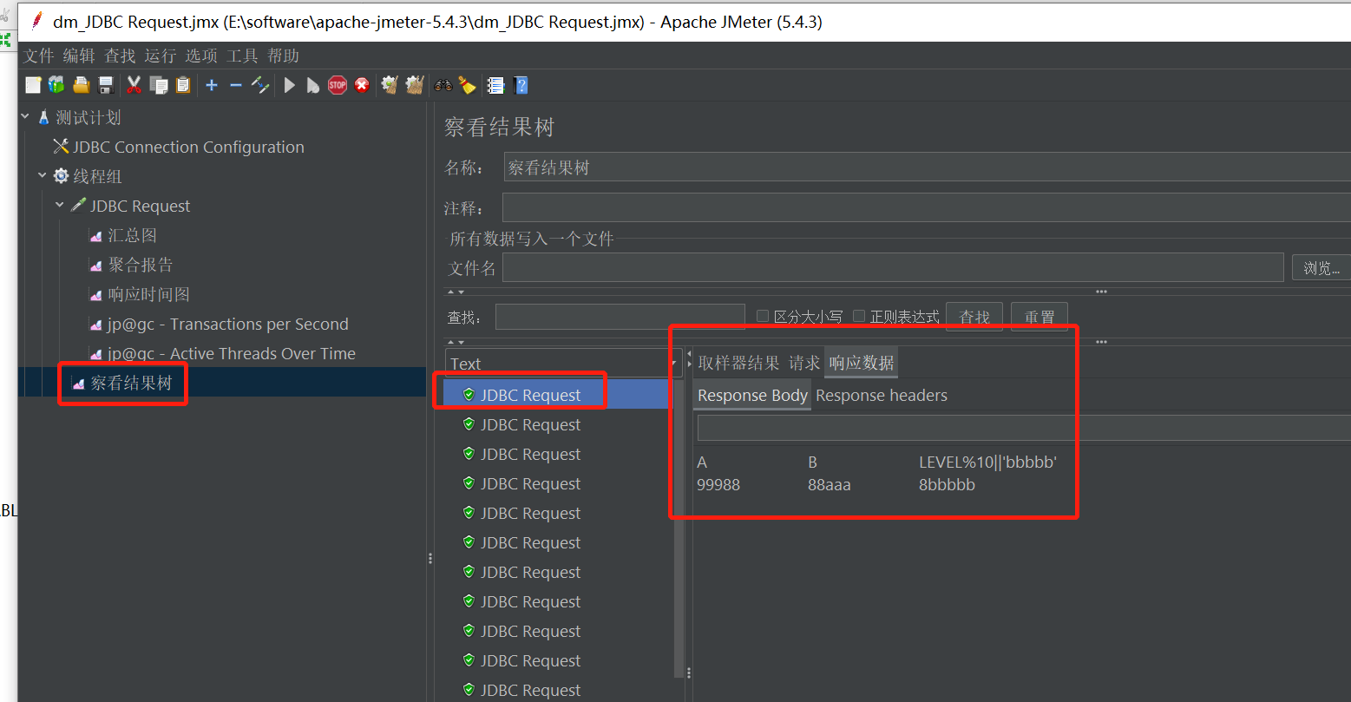This screenshot has width=1351, height=702.
Task: Select the 响应时间图 listener
Action: click(x=148, y=294)
